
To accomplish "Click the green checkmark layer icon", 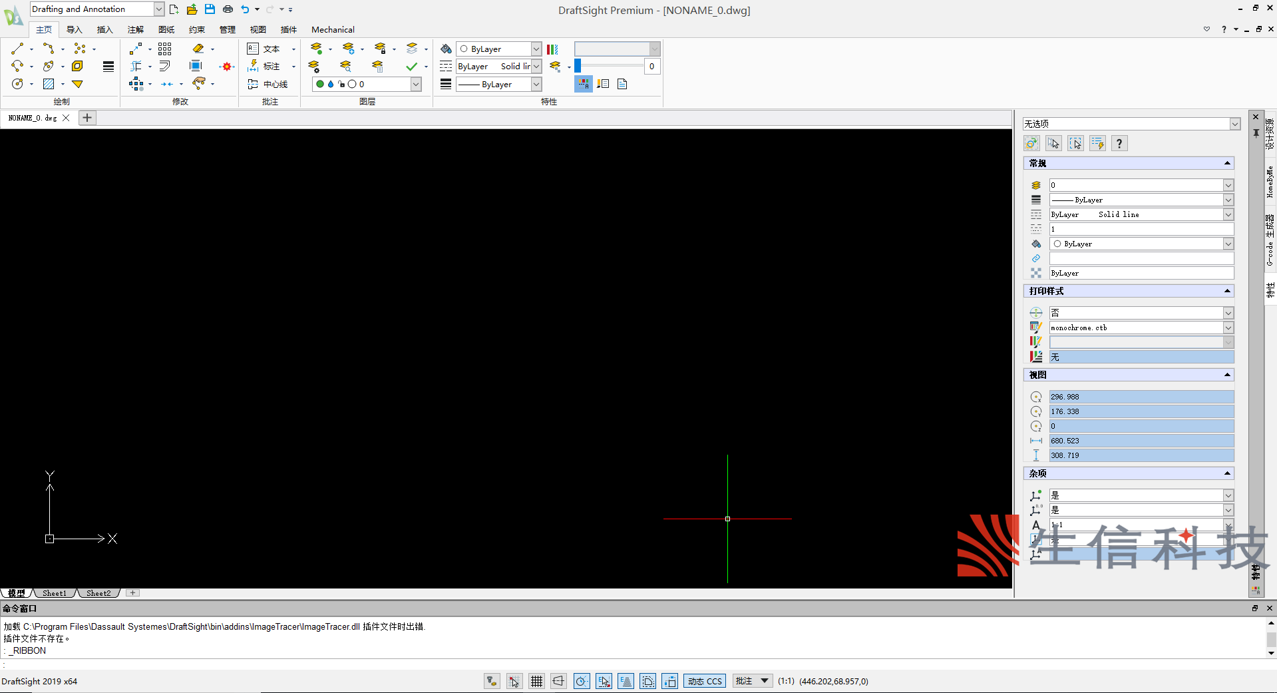I will pos(412,66).
